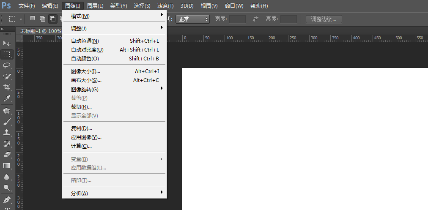Screen dimensions: 428x210
Task: Open the 帮助(H) menu
Action: pos(259,6)
